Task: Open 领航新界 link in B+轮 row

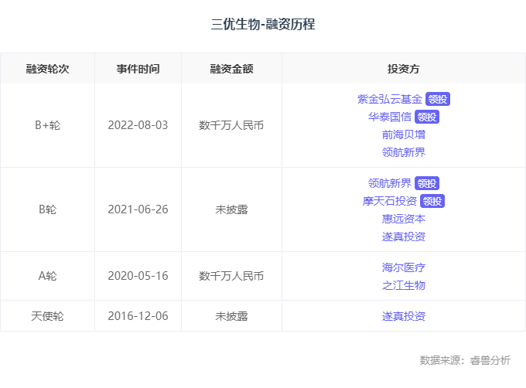Action: [404, 152]
